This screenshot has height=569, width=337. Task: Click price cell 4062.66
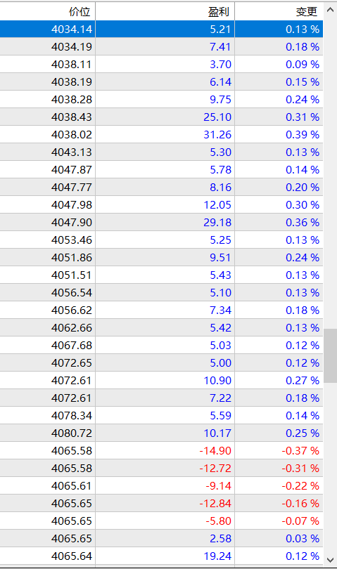point(72,327)
